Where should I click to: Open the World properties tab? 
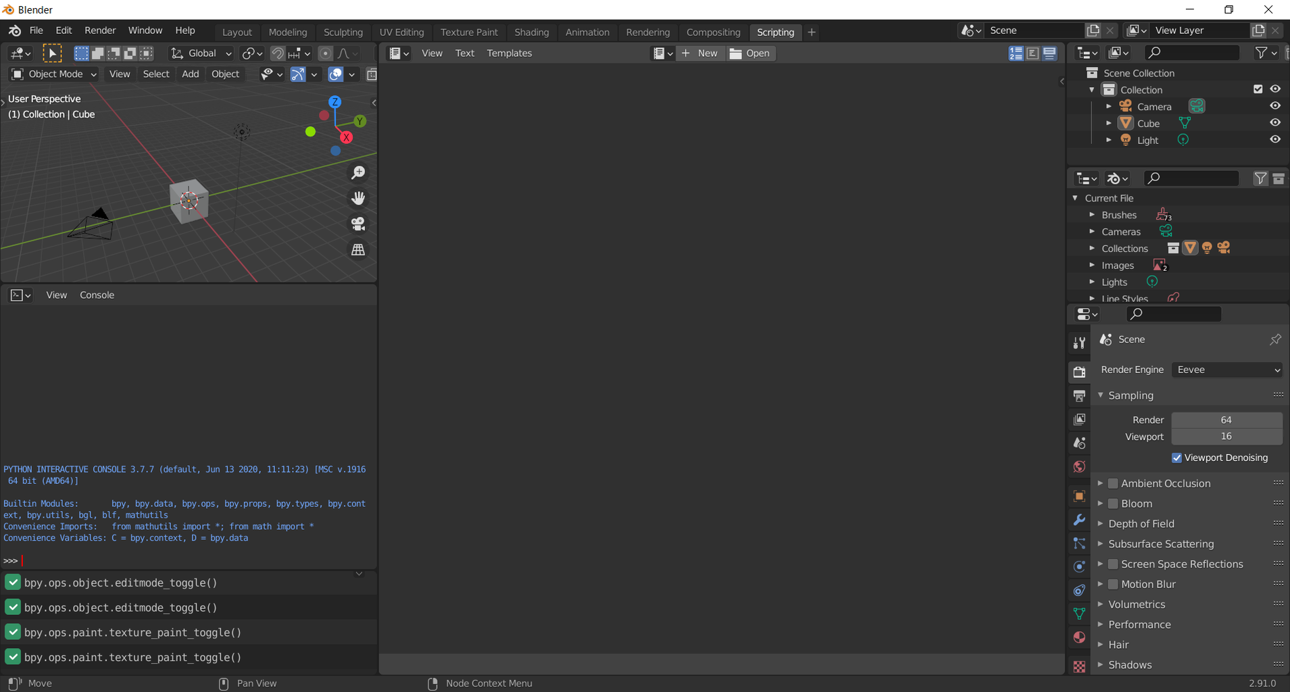coord(1079,467)
